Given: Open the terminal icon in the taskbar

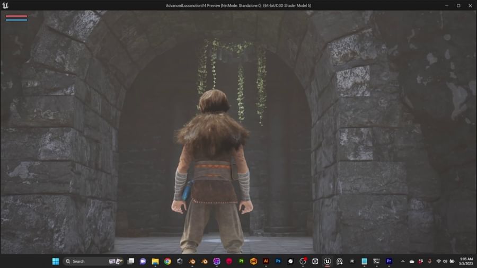Looking at the screenshot, I should [x=377, y=261].
